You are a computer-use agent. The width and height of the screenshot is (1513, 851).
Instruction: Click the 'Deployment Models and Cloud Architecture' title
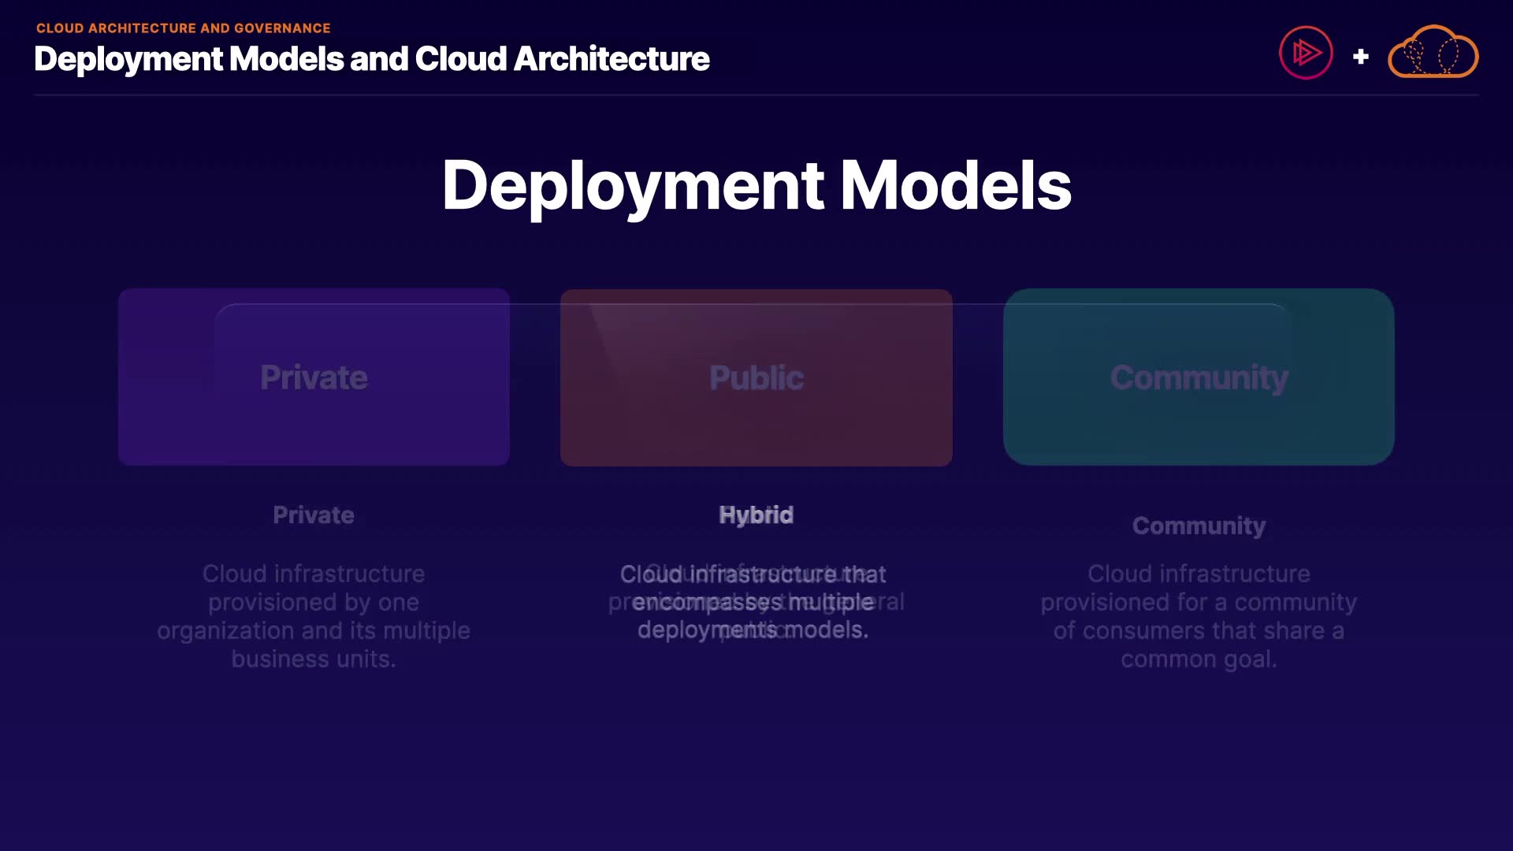tap(372, 59)
